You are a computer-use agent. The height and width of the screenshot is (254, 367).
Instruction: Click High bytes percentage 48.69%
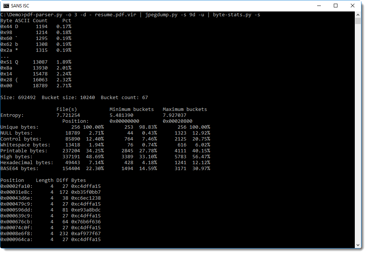point(95,156)
